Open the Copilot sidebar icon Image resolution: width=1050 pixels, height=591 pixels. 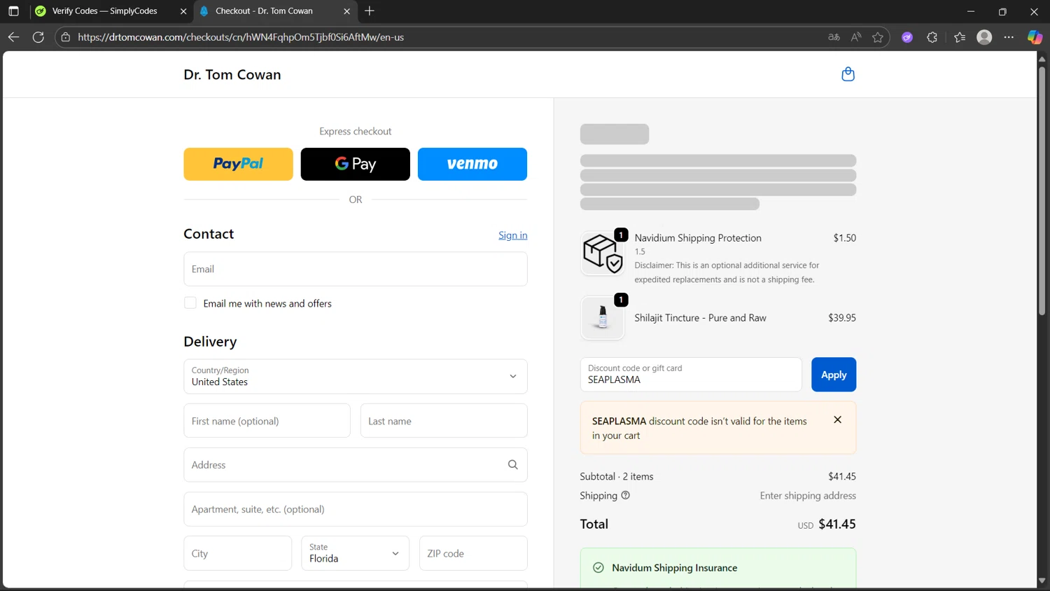pyautogui.click(x=1034, y=37)
